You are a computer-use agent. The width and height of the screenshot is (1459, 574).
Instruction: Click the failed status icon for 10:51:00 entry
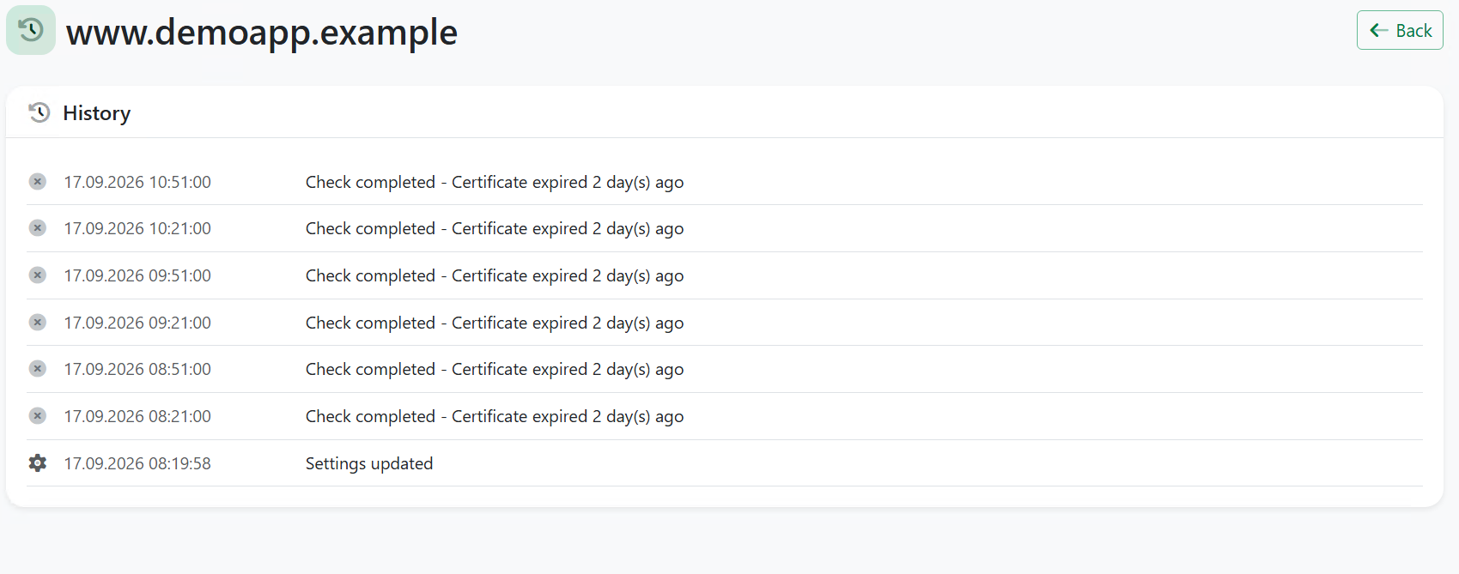pyautogui.click(x=38, y=181)
